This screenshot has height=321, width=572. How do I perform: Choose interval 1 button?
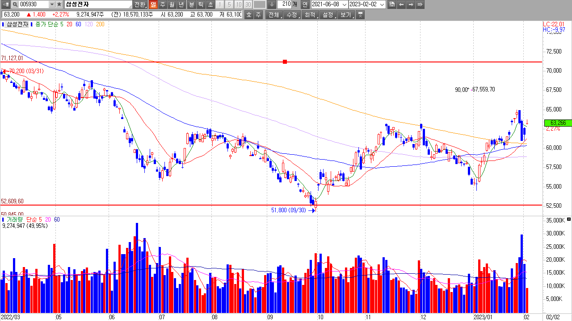(x=219, y=4)
